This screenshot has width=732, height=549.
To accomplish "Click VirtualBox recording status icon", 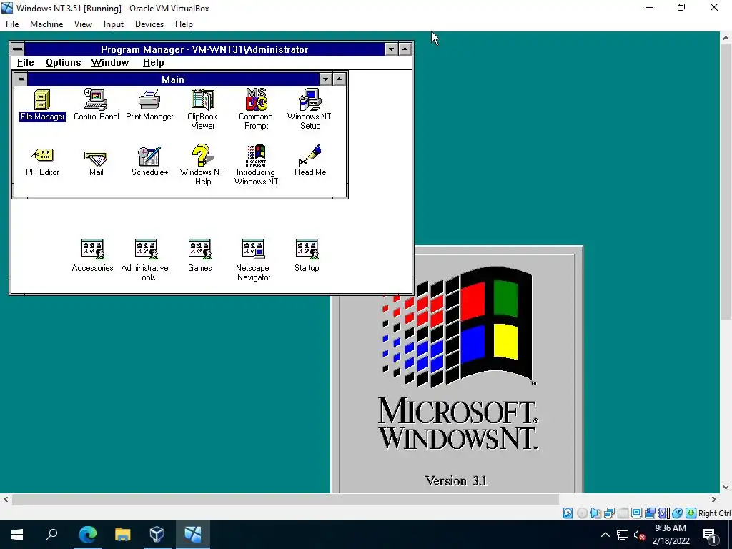I will coord(650,513).
